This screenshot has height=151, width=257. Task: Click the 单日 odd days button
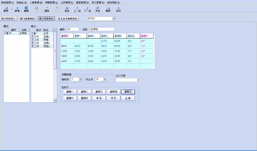(x=99, y=98)
